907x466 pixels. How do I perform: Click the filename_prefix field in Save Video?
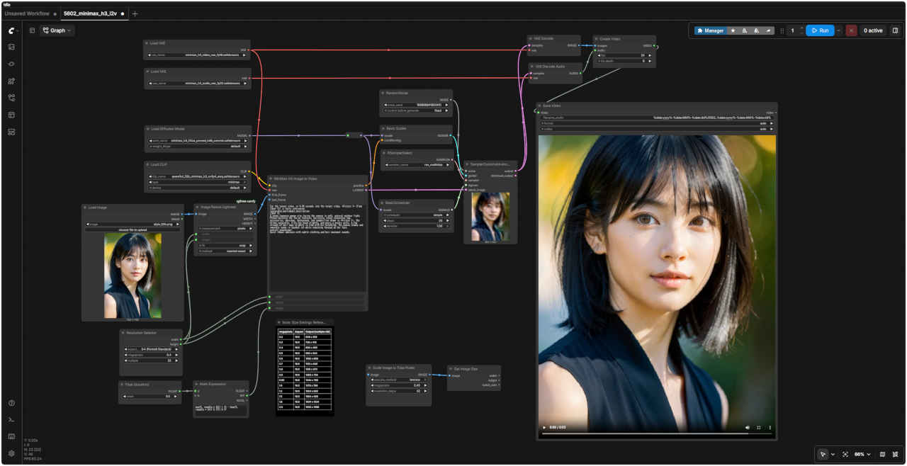[656, 118]
